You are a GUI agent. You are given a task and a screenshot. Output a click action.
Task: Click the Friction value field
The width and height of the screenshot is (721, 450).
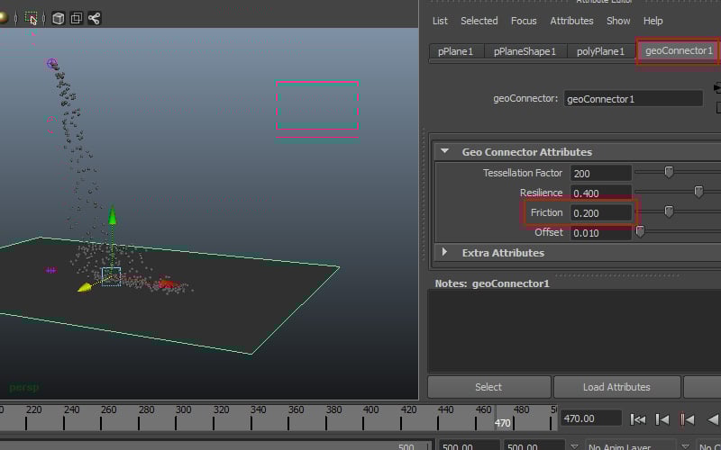(600, 213)
